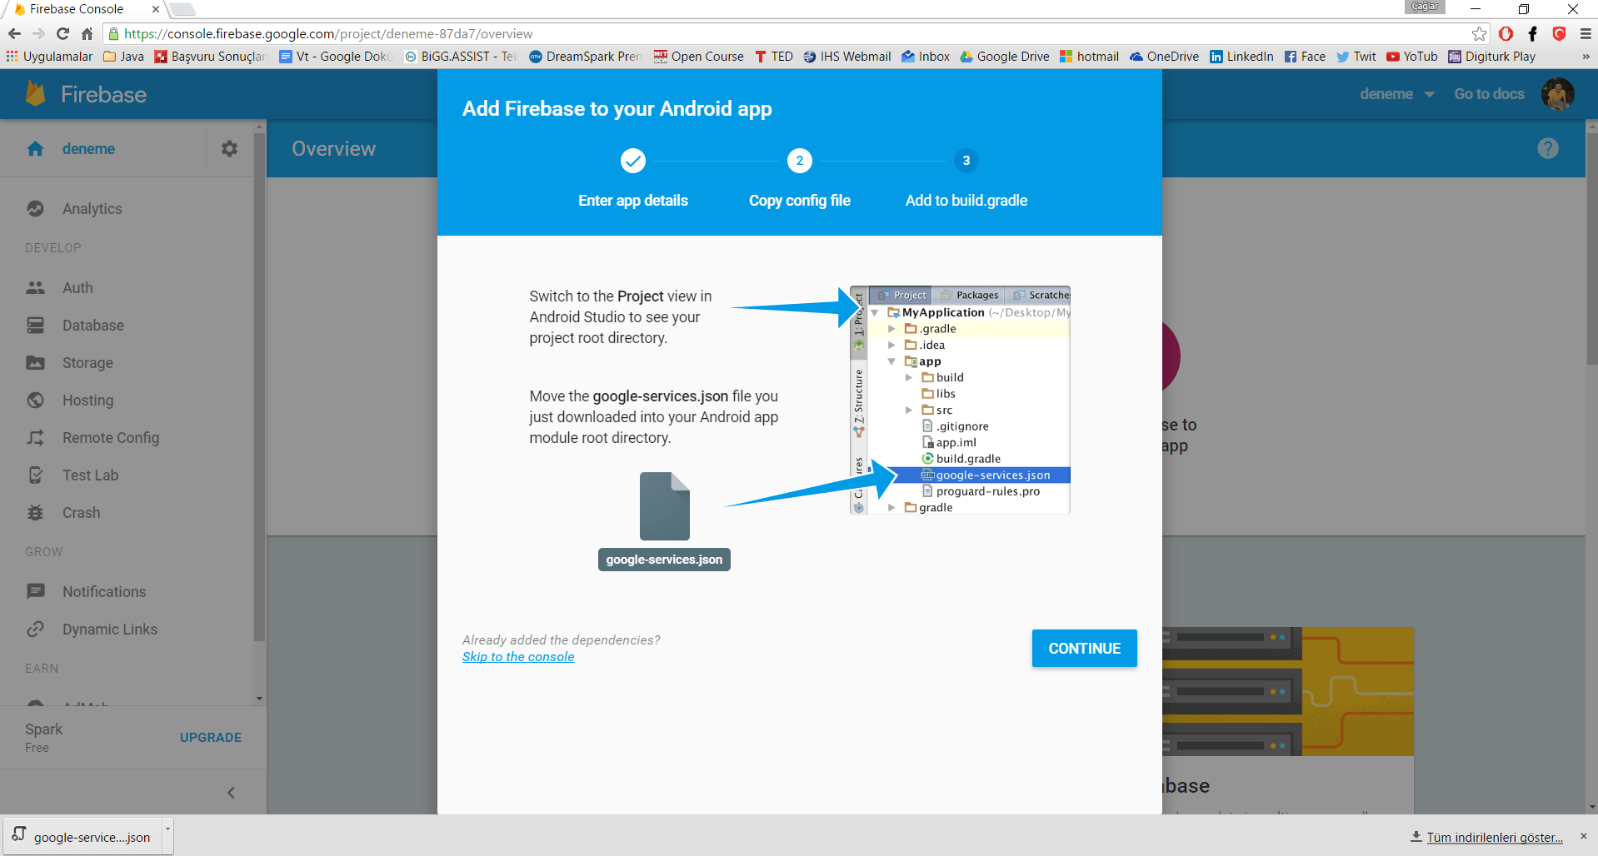Screen dimensions: 1598x856
Task: Click the Notifications message icon
Action: pos(36,591)
